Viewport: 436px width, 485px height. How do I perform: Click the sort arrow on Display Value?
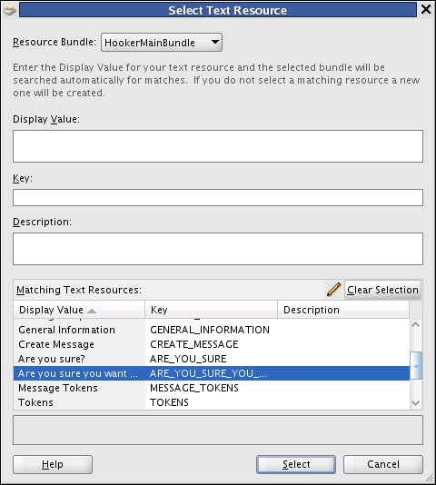click(92, 311)
